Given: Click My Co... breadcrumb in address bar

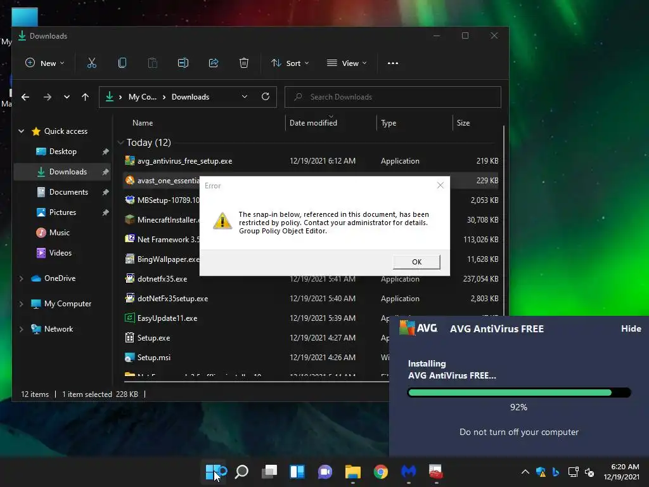Looking at the screenshot, I should point(143,97).
